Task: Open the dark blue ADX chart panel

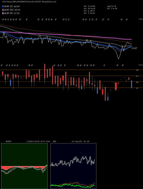Action: (x=73, y=166)
